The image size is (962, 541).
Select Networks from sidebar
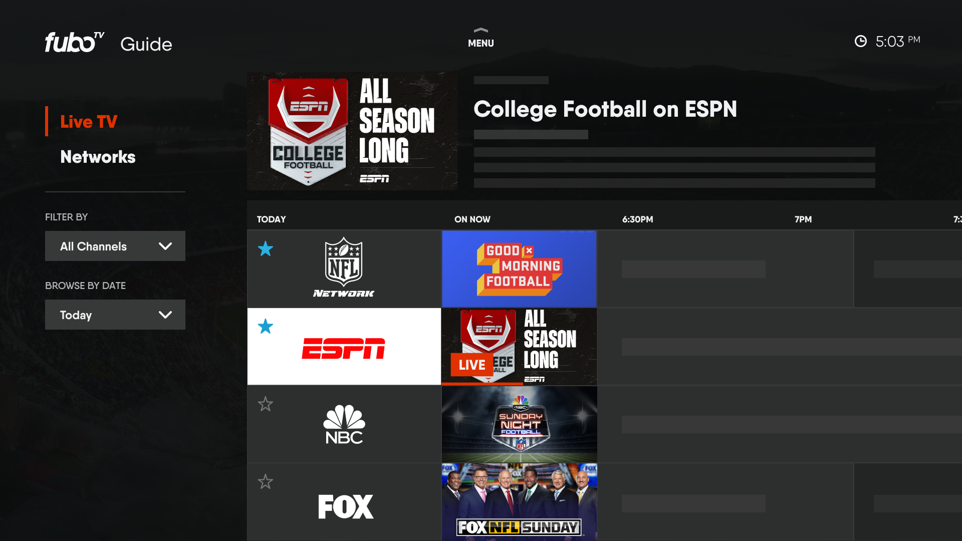tap(98, 157)
